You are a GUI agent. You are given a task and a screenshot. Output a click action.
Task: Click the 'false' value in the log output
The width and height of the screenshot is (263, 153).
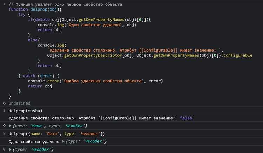pyautogui.click(x=186, y=118)
